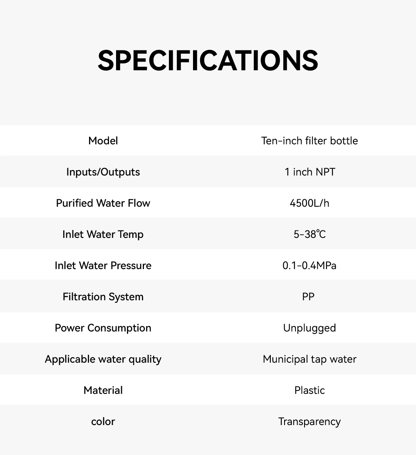Click the Material label
Screen dimensions: 416x455
[103, 391]
